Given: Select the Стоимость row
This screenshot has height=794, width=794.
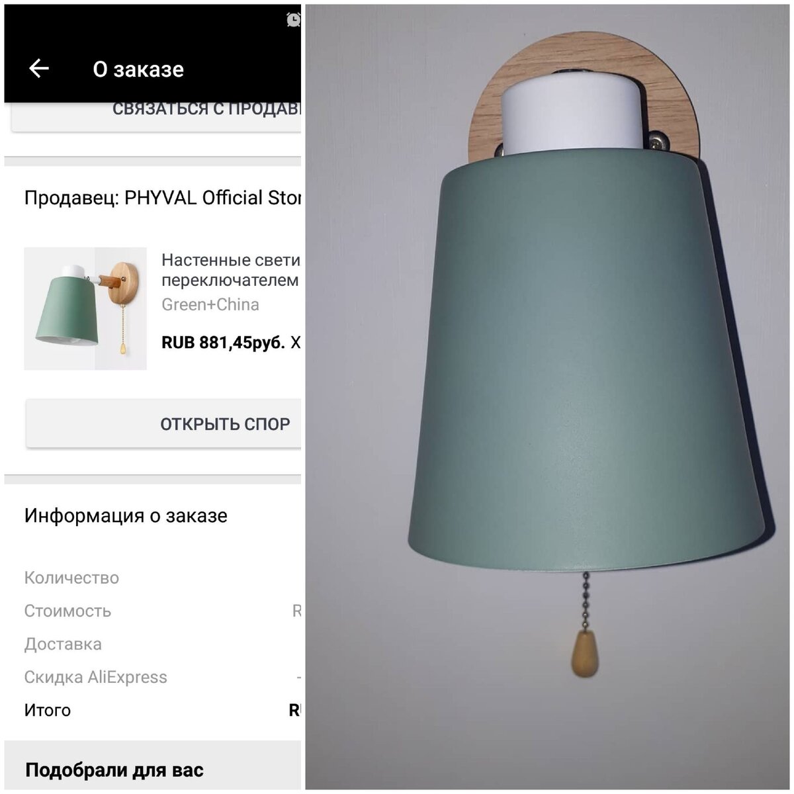Looking at the screenshot, I should pyautogui.click(x=163, y=611).
